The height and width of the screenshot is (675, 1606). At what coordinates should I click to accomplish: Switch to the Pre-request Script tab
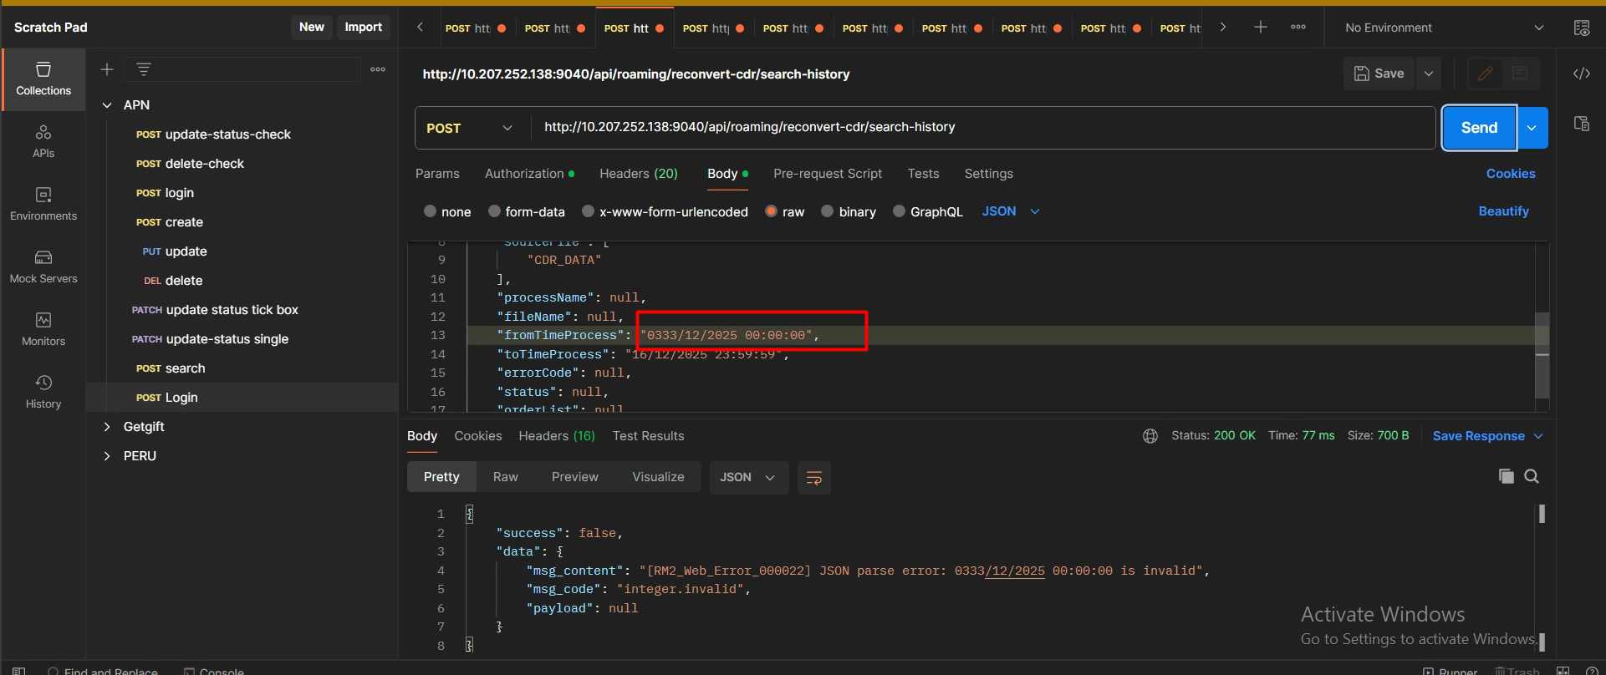point(827,174)
